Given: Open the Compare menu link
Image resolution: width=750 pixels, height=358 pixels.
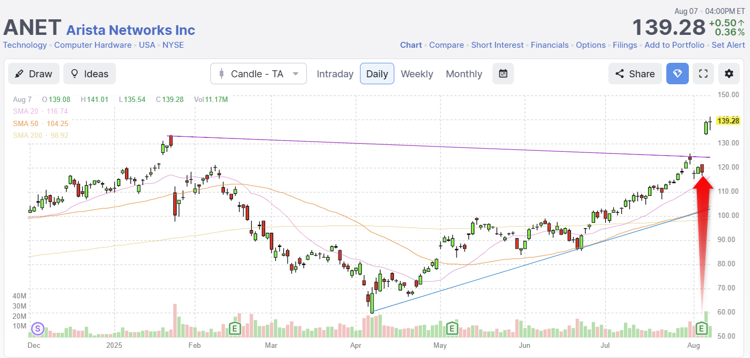Looking at the screenshot, I should point(446,45).
